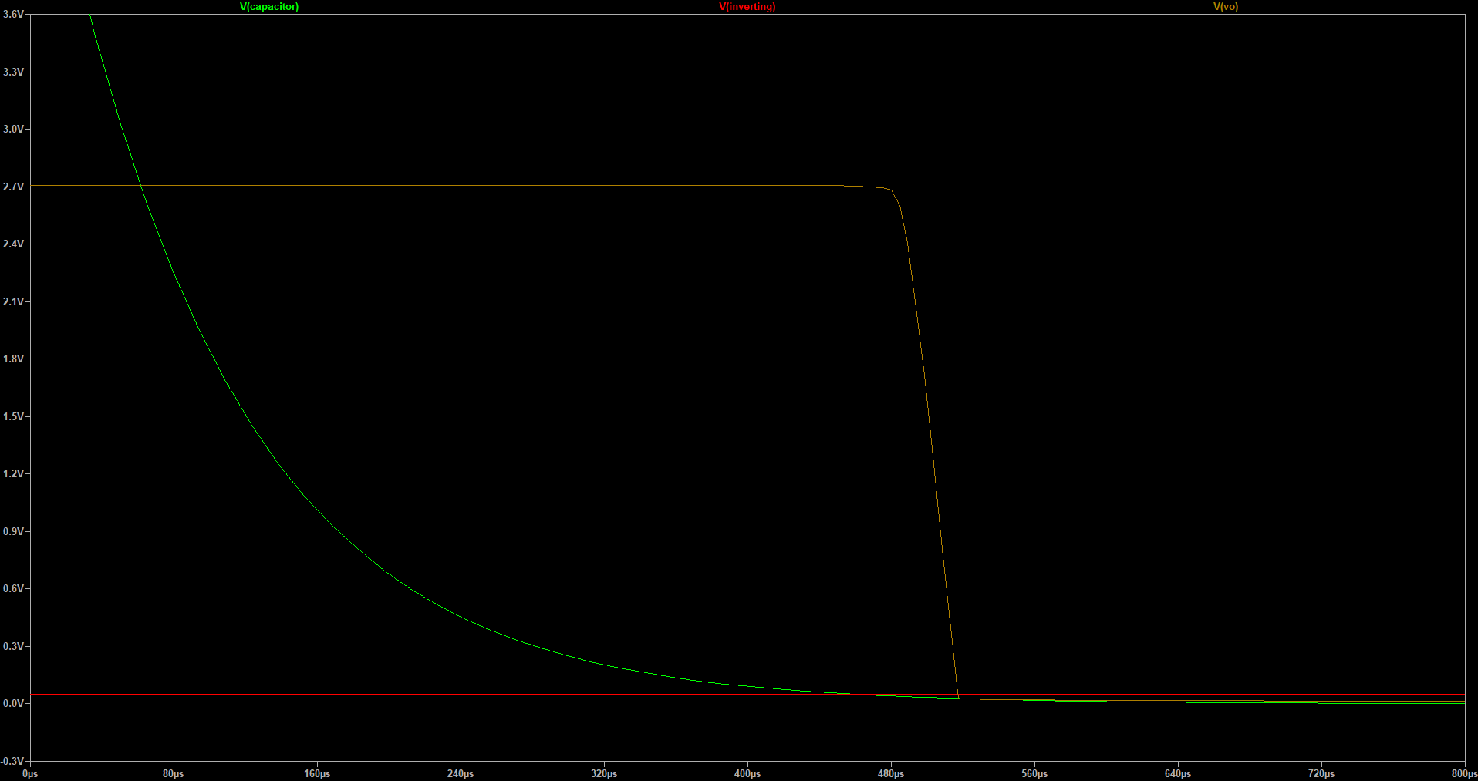Click the 80µs time axis label
1478x781 pixels.
pyautogui.click(x=174, y=773)
